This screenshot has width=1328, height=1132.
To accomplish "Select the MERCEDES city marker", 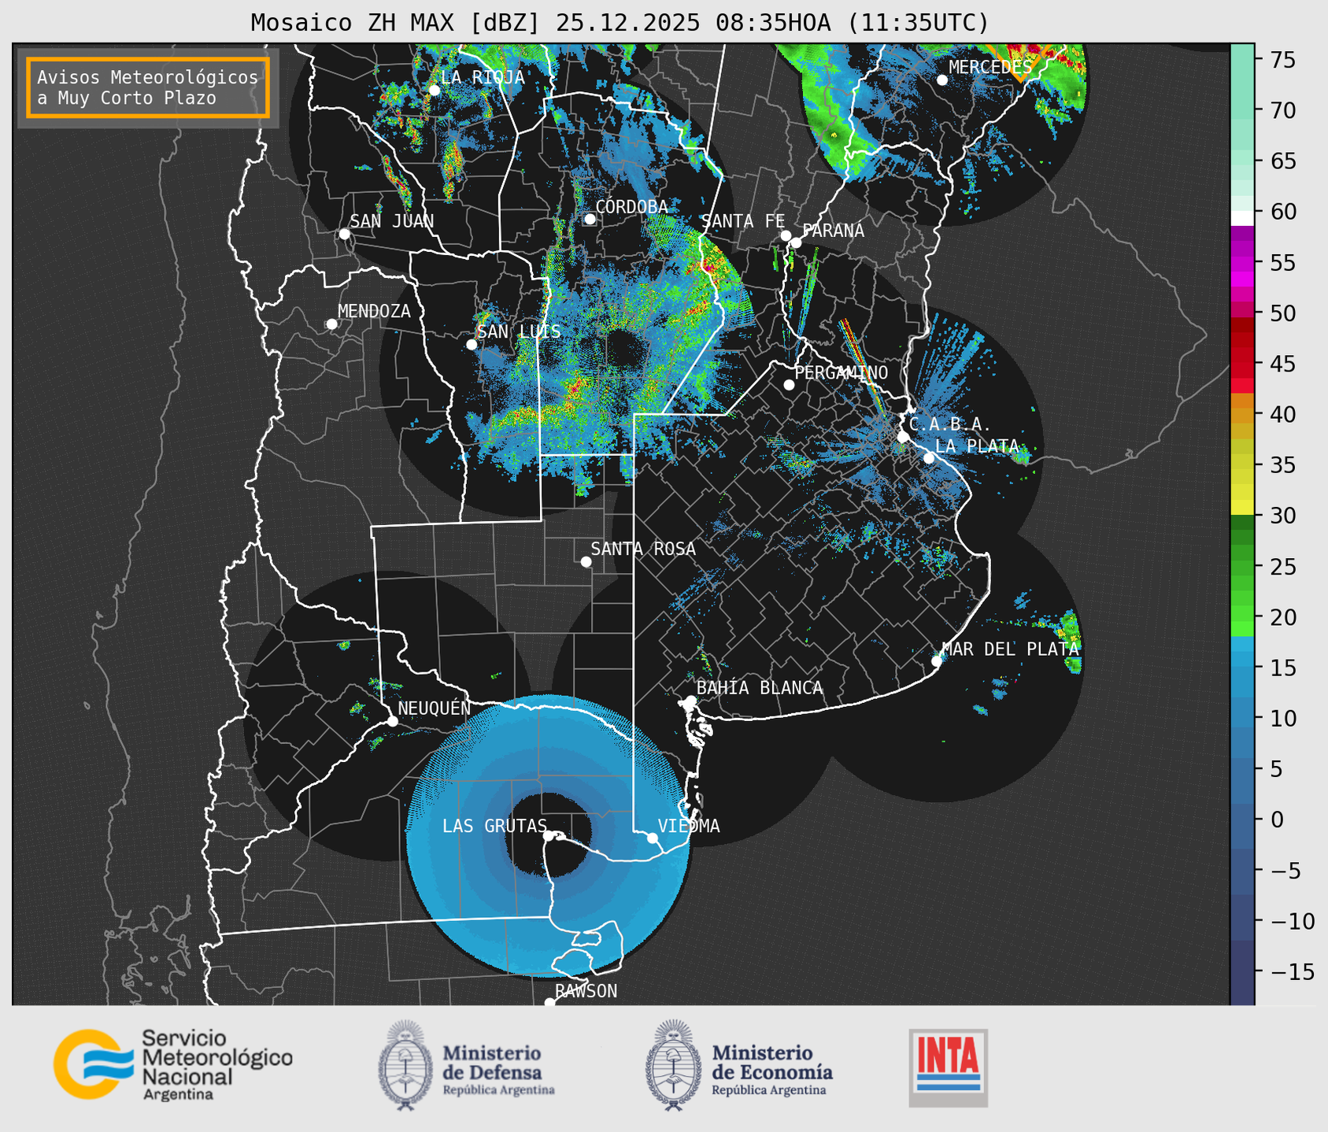I will pyautogui.click(x=941, y=80).
